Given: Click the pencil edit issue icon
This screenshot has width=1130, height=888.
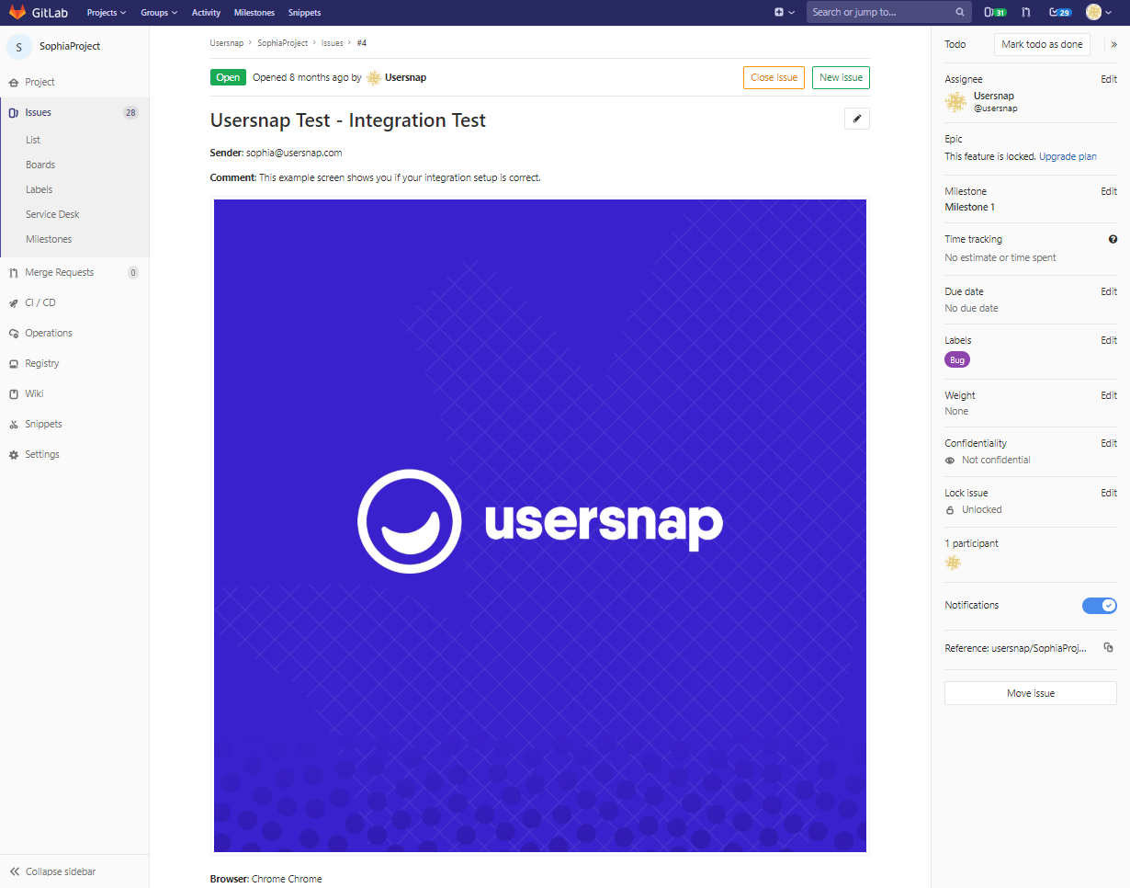Looking at the screenshot, I should pos(856,120).
